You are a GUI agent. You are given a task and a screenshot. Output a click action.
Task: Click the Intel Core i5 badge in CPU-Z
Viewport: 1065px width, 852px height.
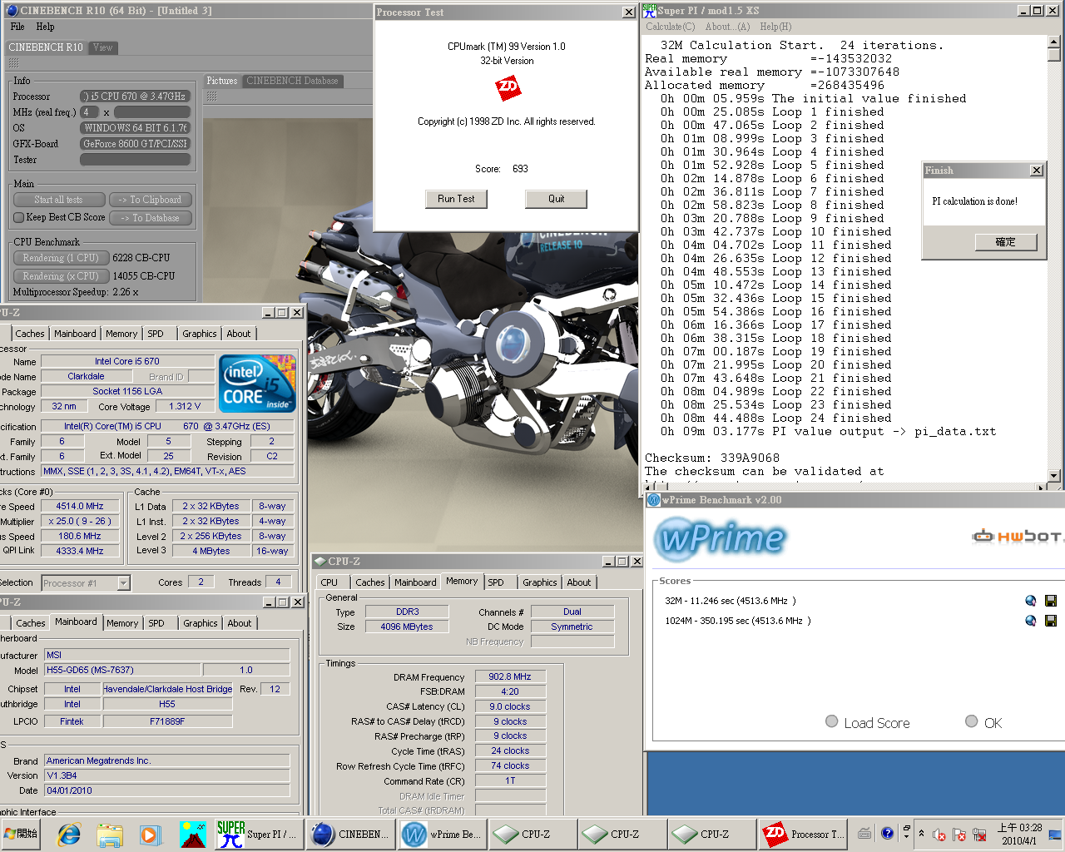point(257,384)
